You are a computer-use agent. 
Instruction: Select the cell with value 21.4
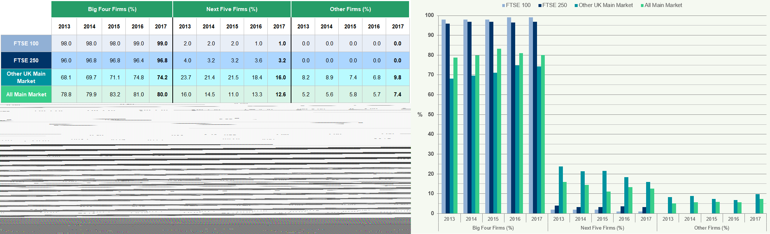coord(209,78)
